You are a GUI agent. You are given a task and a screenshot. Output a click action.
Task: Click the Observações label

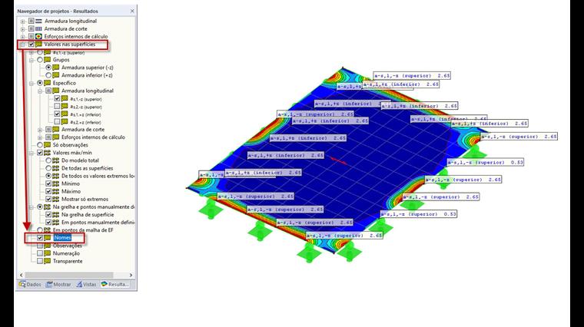tap(68, 246)
